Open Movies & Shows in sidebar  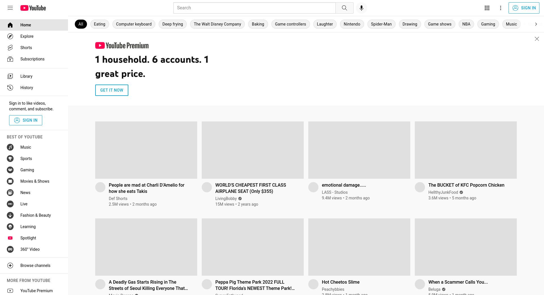point(34,181)
